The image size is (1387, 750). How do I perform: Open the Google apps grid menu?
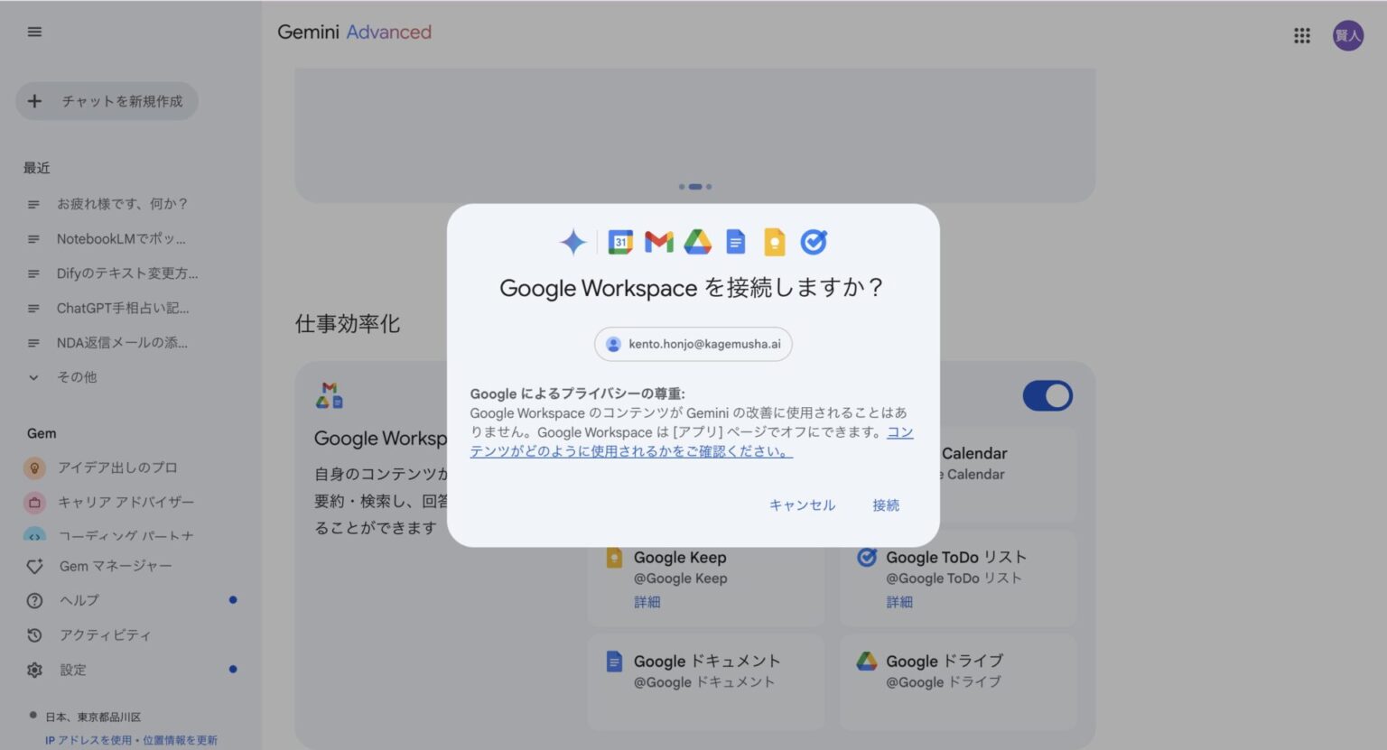(1301, 35)
